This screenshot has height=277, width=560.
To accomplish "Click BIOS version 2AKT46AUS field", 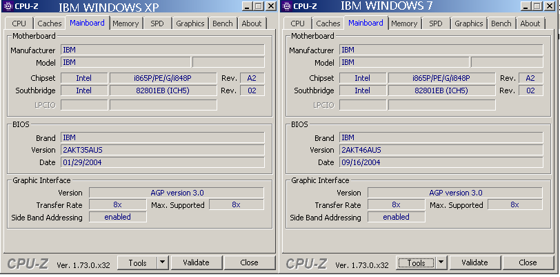I will point(441,150).
